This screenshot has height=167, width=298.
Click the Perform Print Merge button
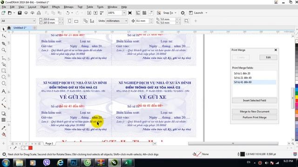254,117
